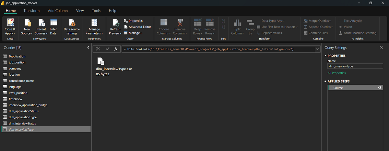Click the All Properties link
The image size is (389, 151).
[x=336, y=73]
